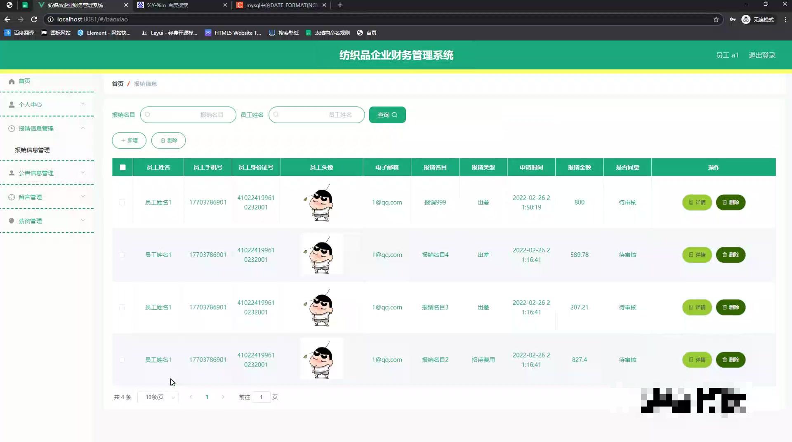This screenshot has width=792, height=442.
Task: Open 表结构命名规则 bookmark
Action: [328, 33]
